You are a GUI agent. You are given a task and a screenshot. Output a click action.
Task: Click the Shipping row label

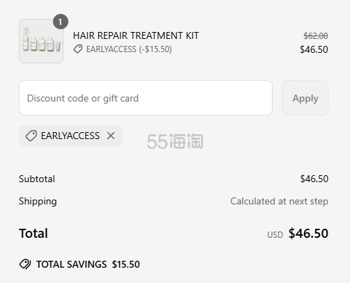coord(38,201)
